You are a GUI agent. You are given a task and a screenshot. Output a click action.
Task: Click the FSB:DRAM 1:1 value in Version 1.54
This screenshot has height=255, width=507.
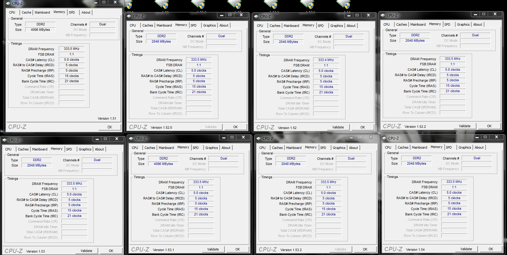[454, 187]
